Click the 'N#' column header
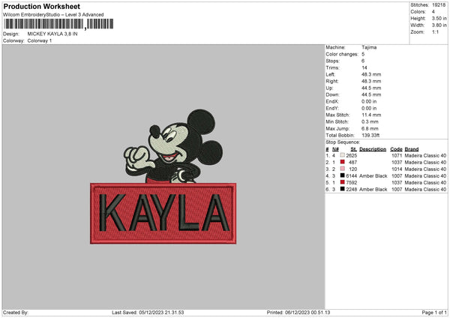 tap(335, 149)
